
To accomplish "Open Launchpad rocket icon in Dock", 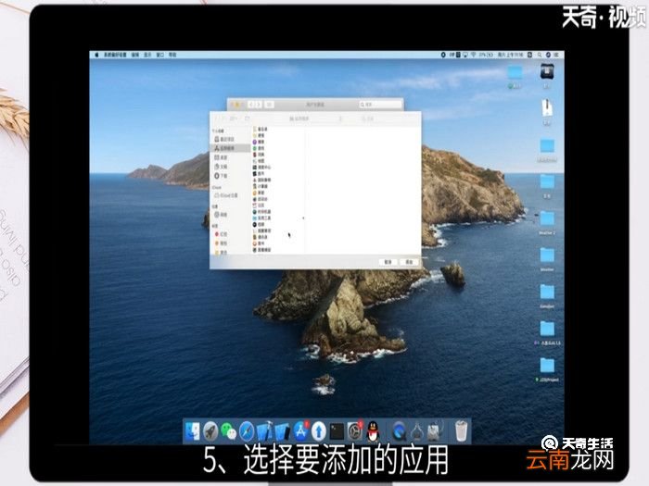I will (210, 432).
